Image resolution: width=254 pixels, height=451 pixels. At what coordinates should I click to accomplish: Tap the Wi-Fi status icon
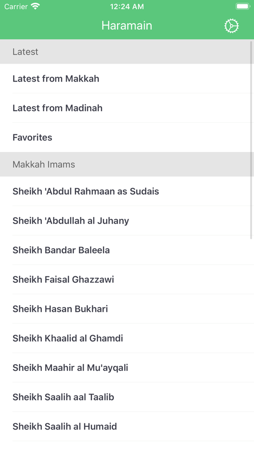point(36,6)
